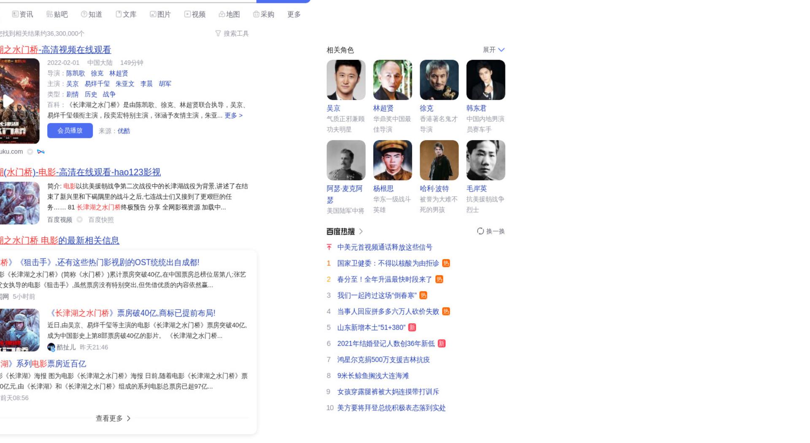The width and height of the screenshot is (810, 443).
Task: Open 韩东君 character portrait
Action: tap(486, 80)
